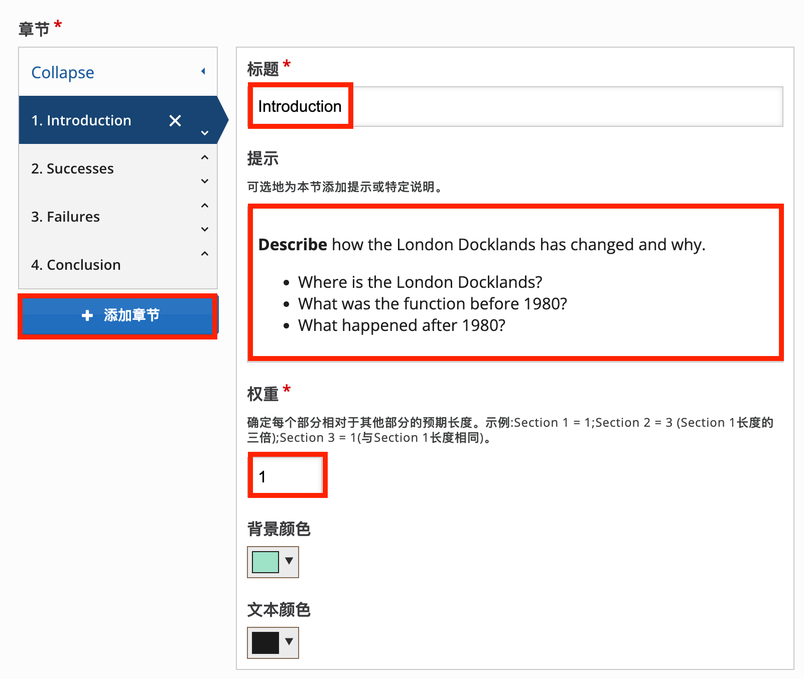The image size is (804, 679).
Task: Move Conclusion section up with chevron
Action: (x=205, y=254)
